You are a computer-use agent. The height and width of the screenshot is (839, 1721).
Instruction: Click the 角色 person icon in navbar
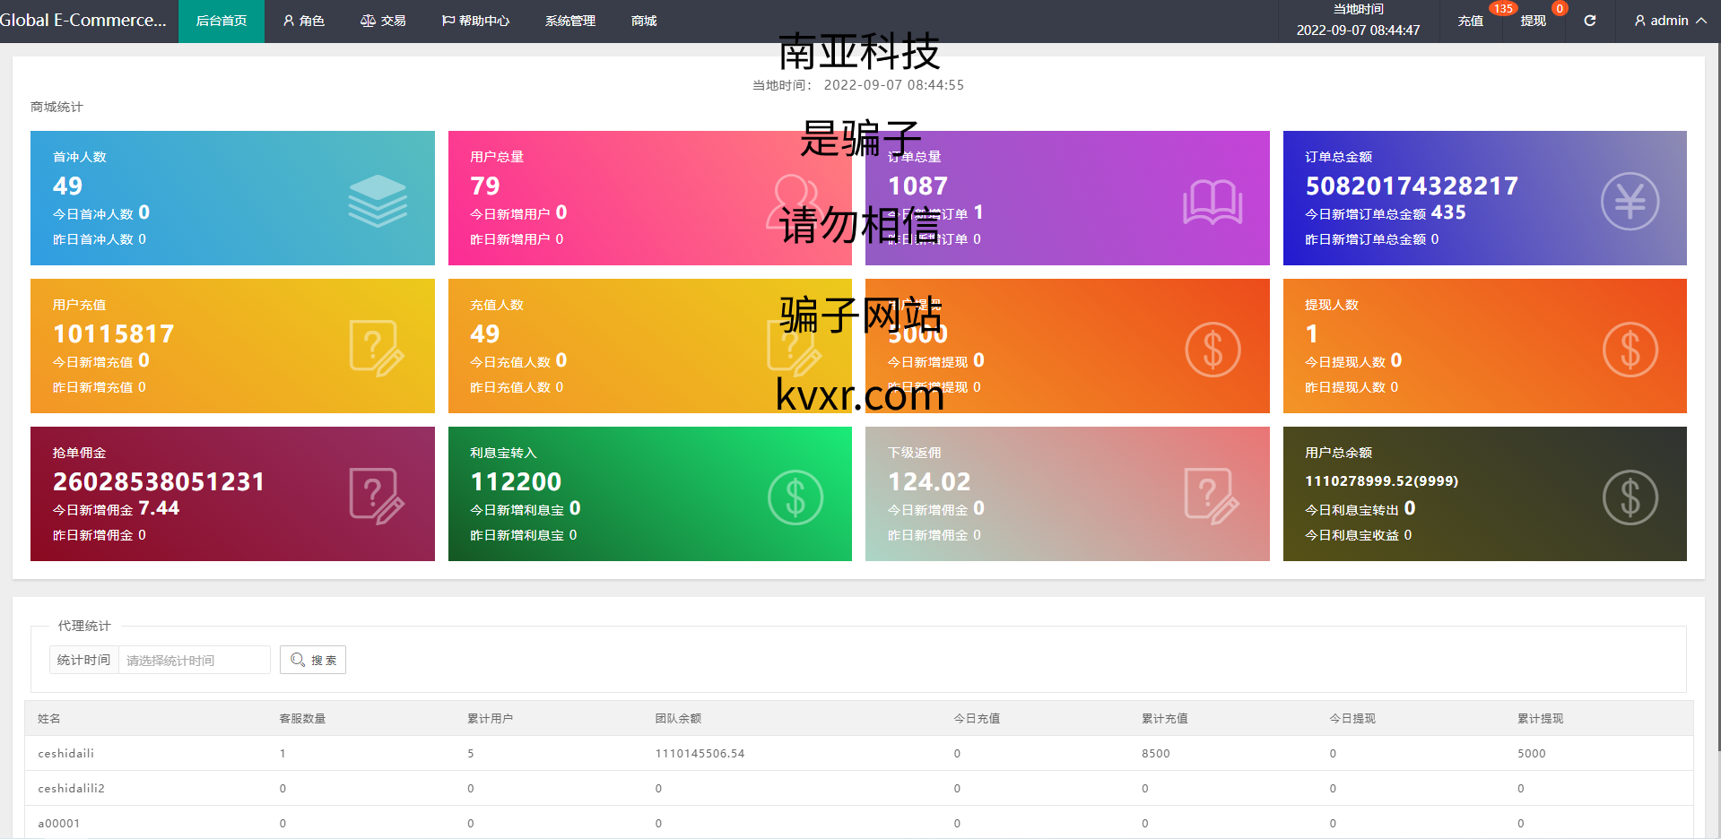[x=289, y=21]
